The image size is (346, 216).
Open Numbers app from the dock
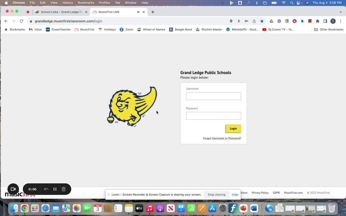[191, 208]
